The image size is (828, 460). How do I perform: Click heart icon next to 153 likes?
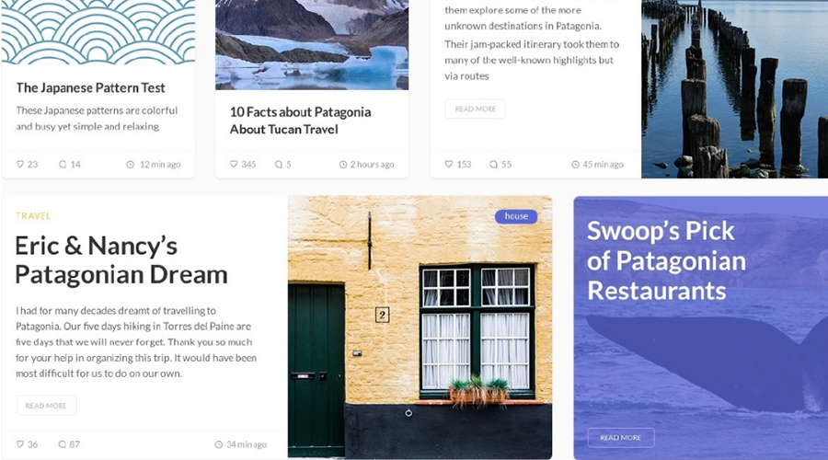click(448, 165)
